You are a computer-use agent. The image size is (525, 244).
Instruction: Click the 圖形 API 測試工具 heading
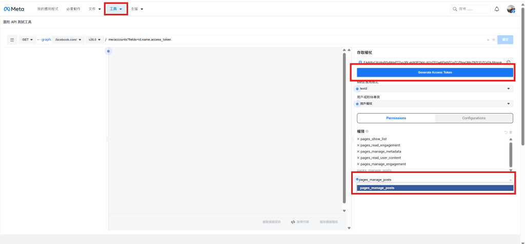[17, 22]
